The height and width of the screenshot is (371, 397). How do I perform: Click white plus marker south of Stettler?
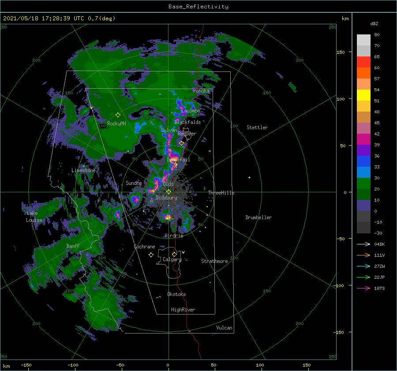249,177
